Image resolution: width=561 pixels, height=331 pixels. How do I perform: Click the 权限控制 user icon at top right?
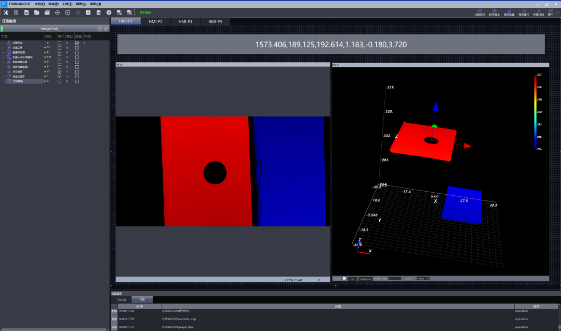click(x=539, y=12)
